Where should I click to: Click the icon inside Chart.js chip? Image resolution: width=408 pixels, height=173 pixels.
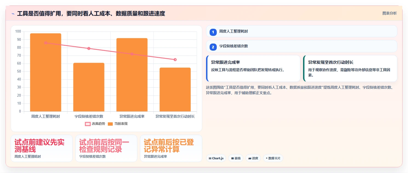point(210,158)
